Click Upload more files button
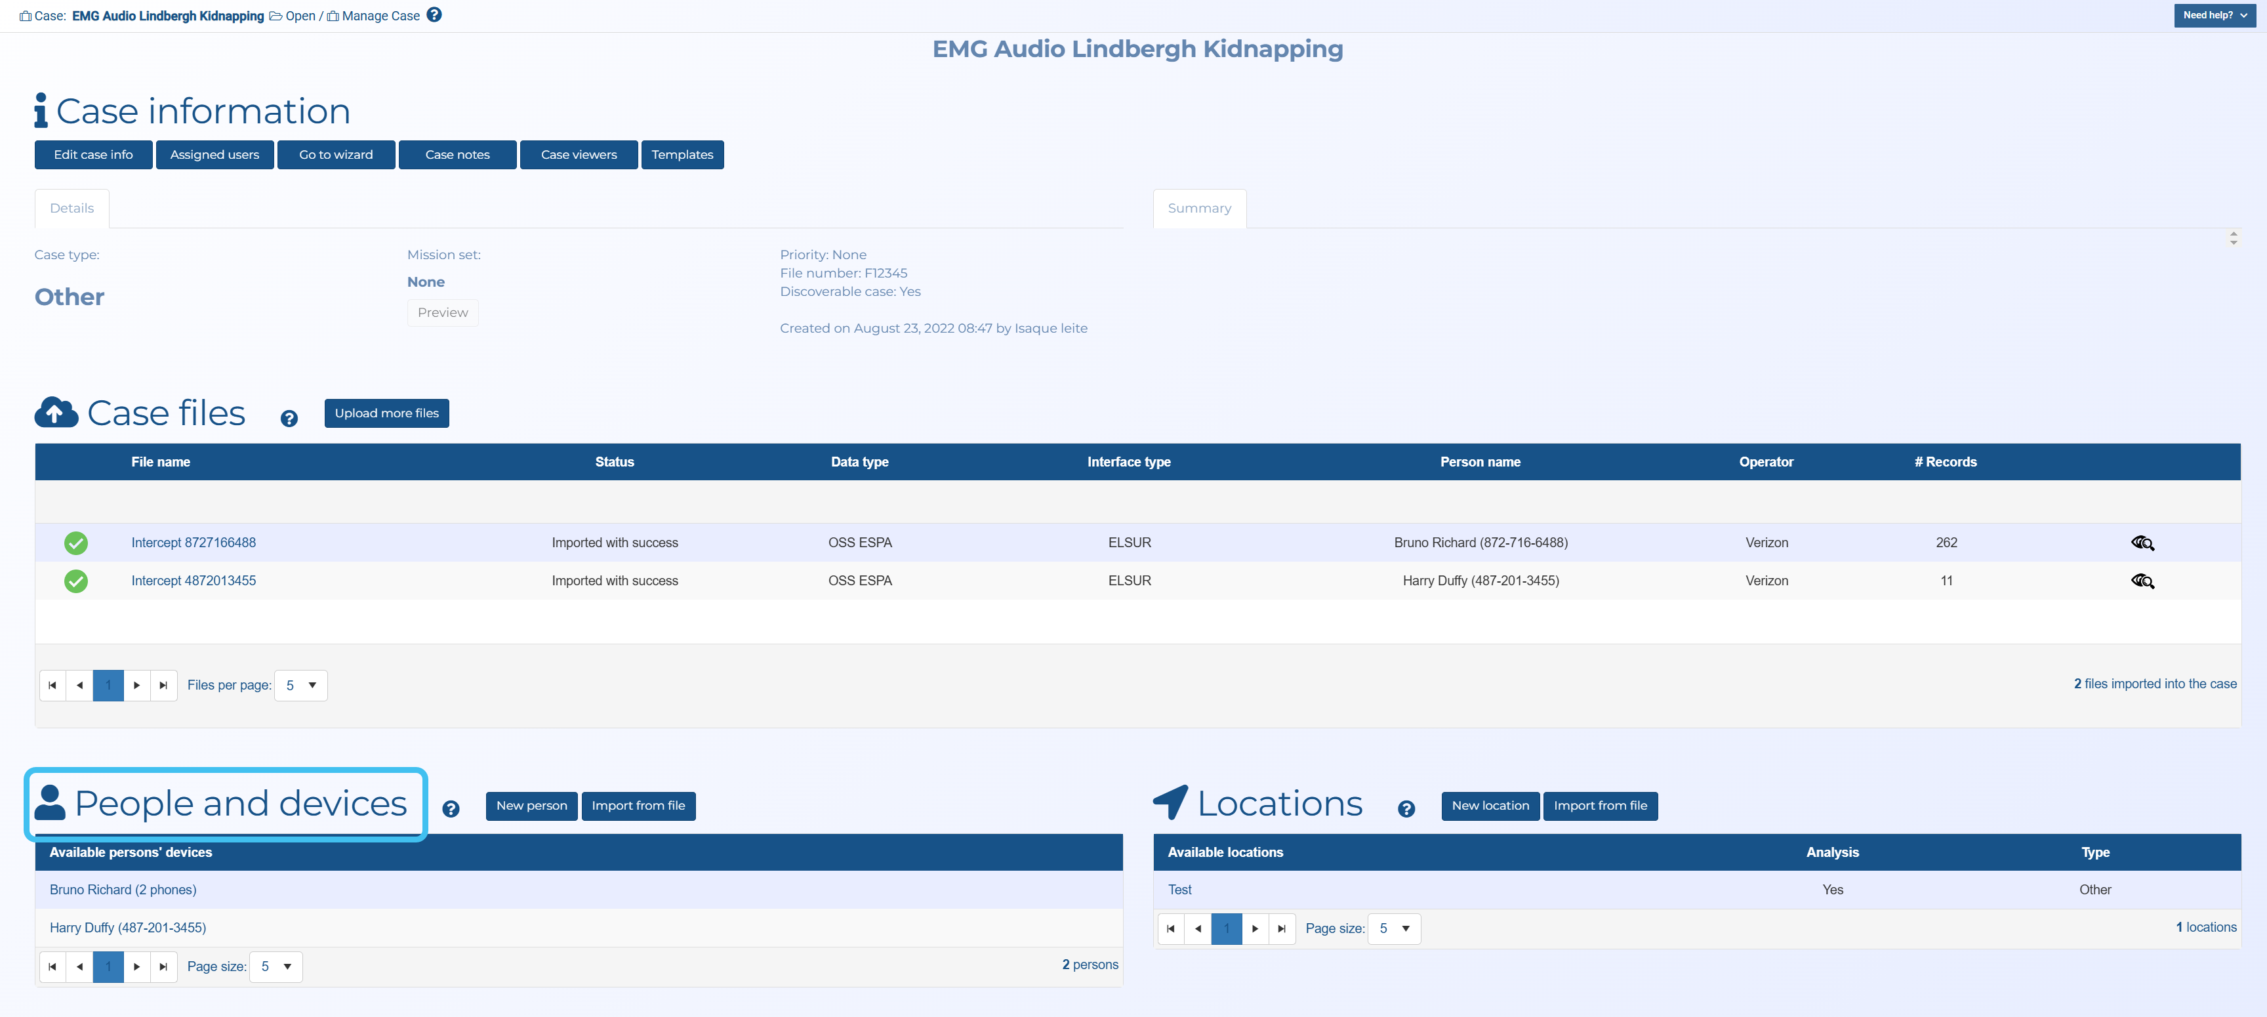Viewport: 2267px width, 1017px height. tap(386, 413)
